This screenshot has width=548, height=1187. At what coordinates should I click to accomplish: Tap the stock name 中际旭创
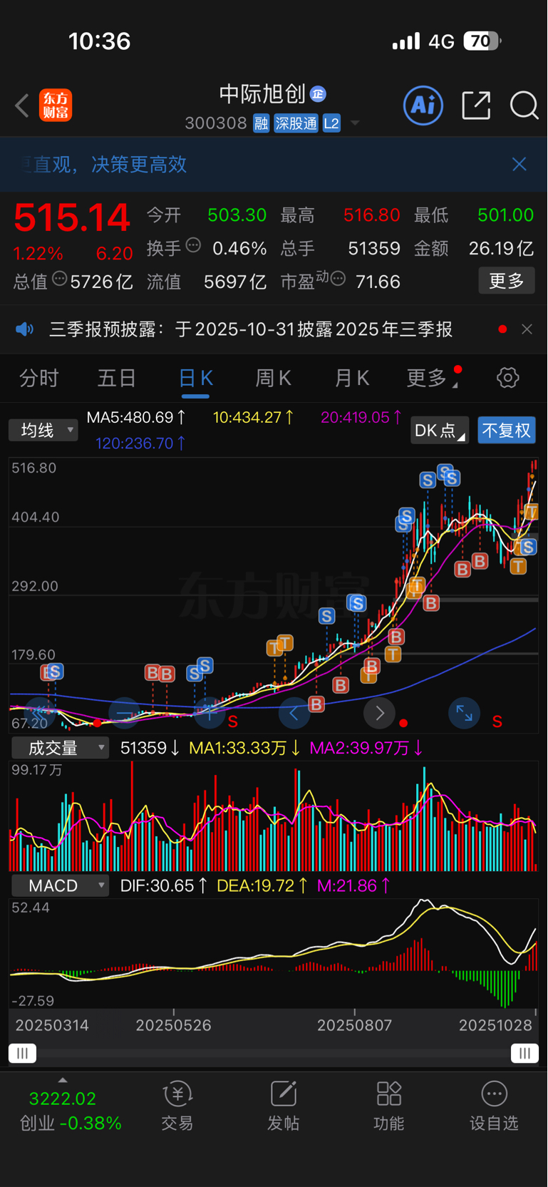pyautogui.click(x=262, y=93)
